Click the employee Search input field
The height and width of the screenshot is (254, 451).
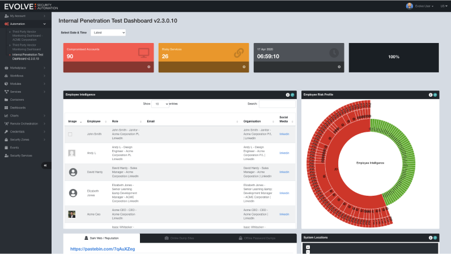pyautogui.click(x=277, y=104)
